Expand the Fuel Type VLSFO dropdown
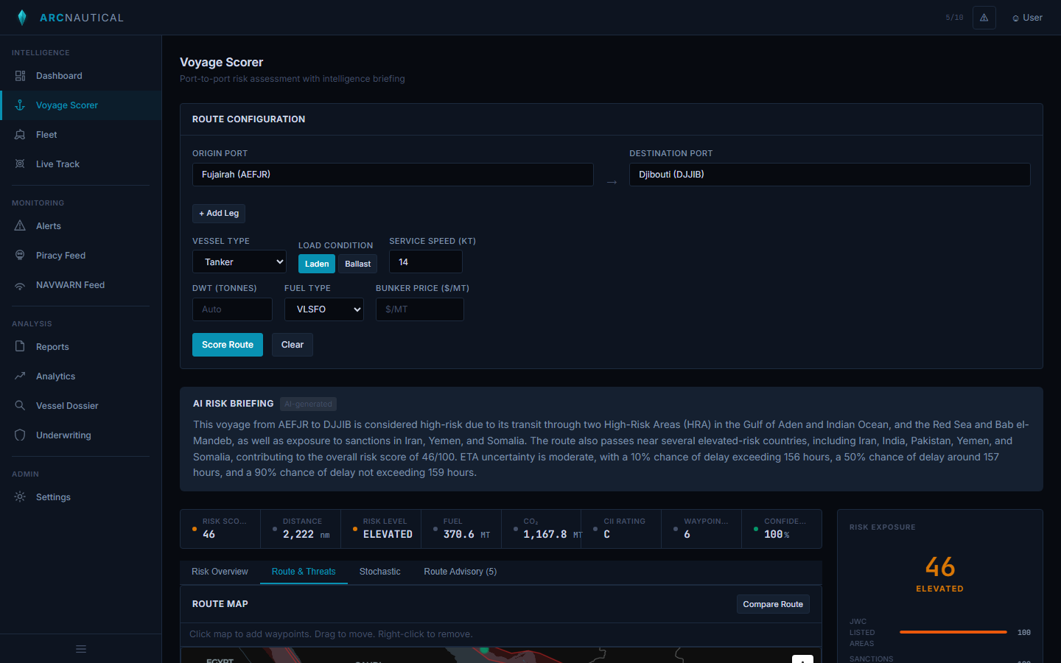The height and width of the screenshot is (663, 1061). point(324,309)
